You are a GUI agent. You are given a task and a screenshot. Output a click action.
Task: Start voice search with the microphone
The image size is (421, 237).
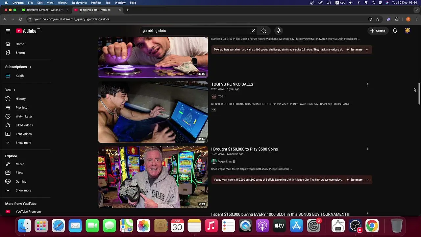coord(279,31)
